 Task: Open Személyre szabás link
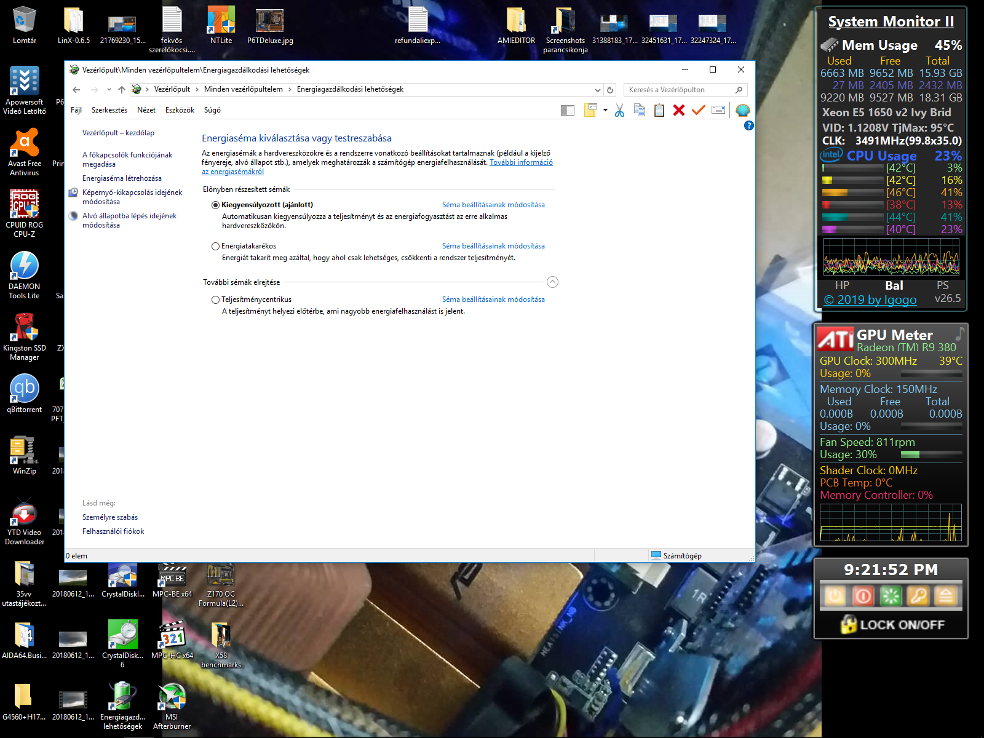[x=110, y=517]
